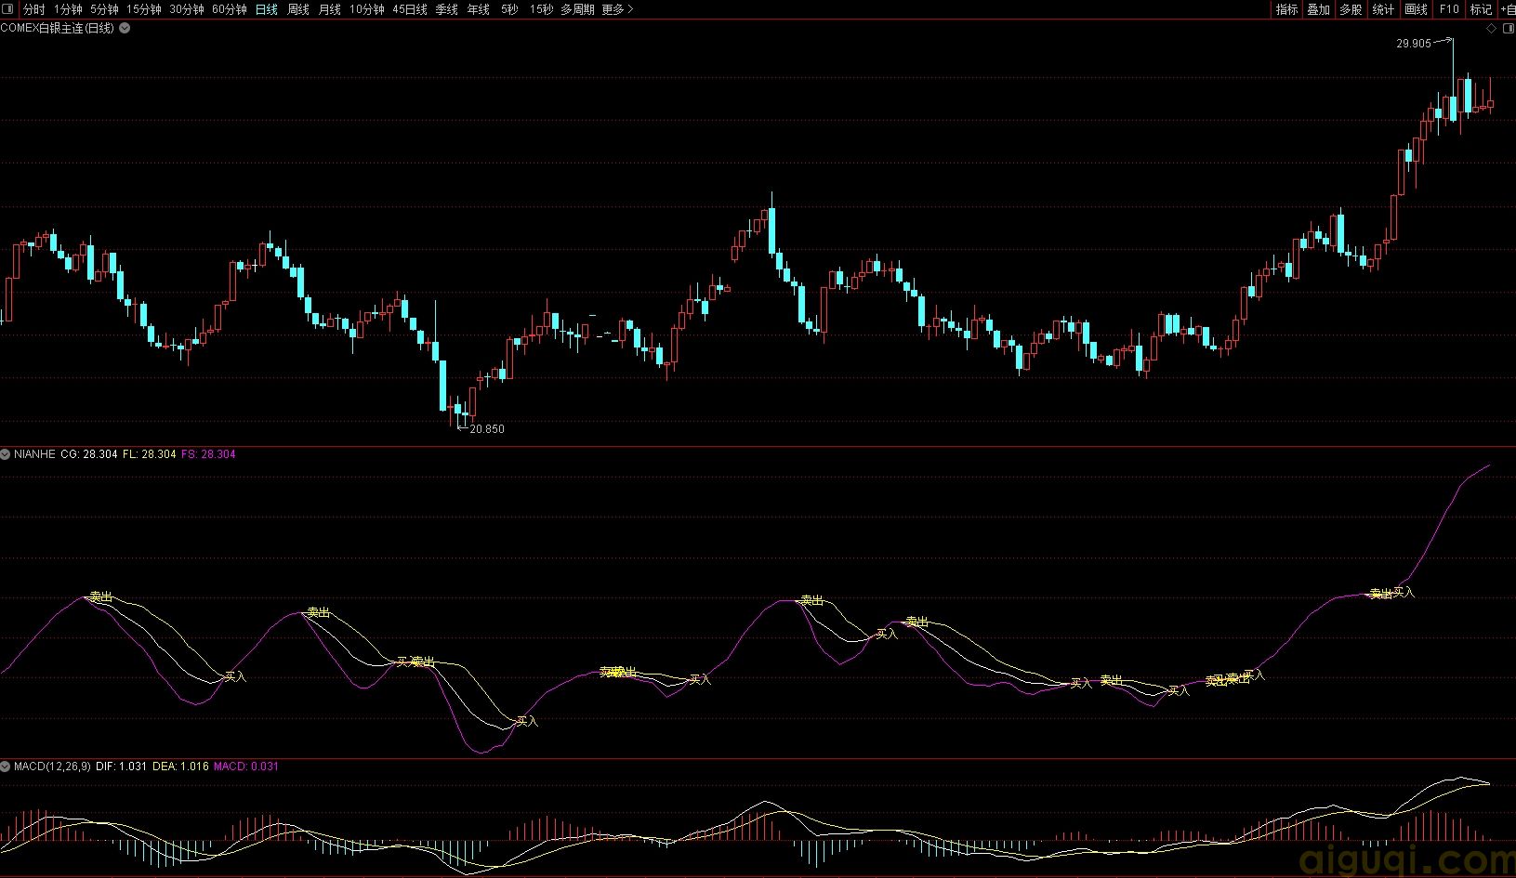Select the 10分钟 period tab

(367, 9)
